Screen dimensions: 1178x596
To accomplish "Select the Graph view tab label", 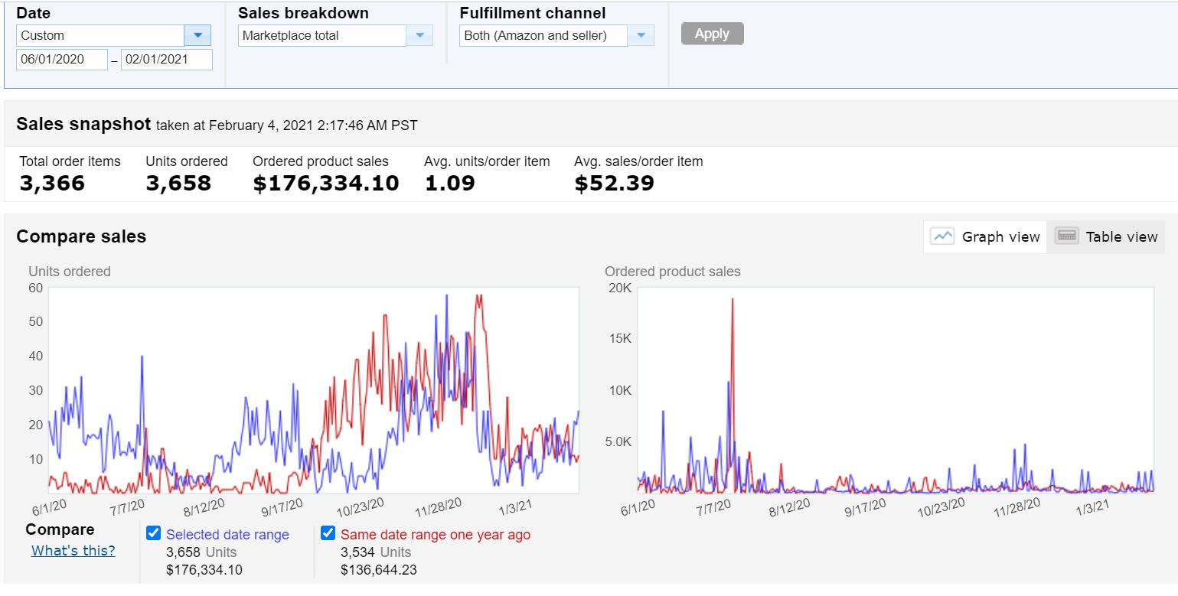I will point(1000,237).
